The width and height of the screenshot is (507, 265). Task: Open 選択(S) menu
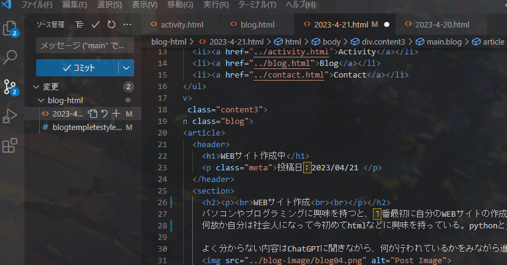click(109, 4)
